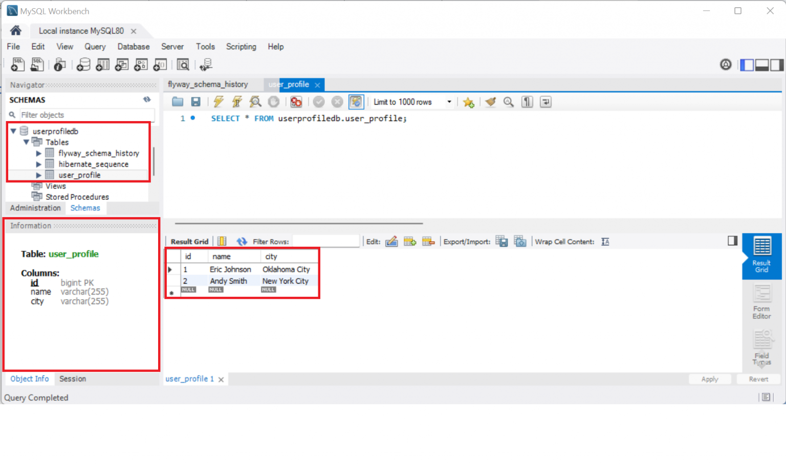Apply result grid changes
The height and width of the screenshot is (467, 786).
pyautogui.click(x=710, y=379)
